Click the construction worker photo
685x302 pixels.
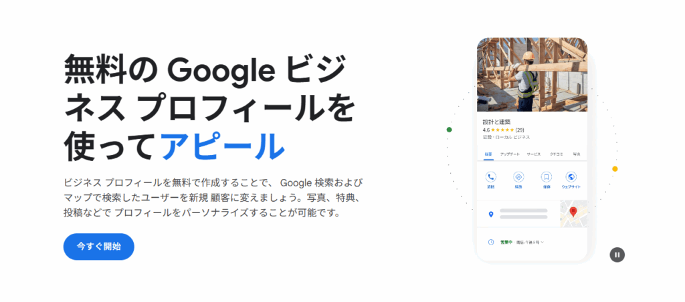(x=532, y=74)
